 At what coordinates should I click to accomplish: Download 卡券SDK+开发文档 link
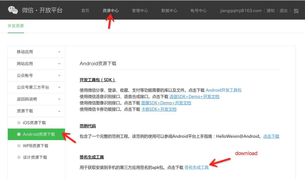(x=159, y=109)
